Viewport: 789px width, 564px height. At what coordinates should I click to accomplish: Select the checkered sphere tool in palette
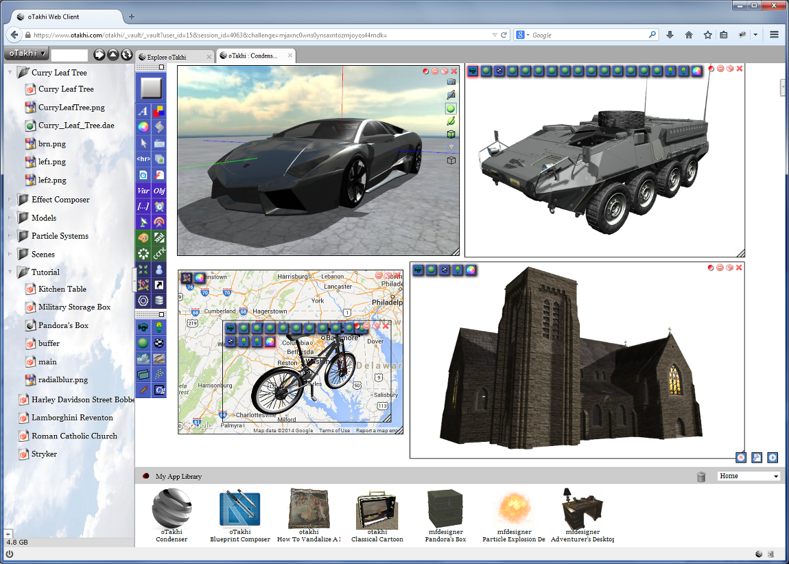click(x=159, y=343)
